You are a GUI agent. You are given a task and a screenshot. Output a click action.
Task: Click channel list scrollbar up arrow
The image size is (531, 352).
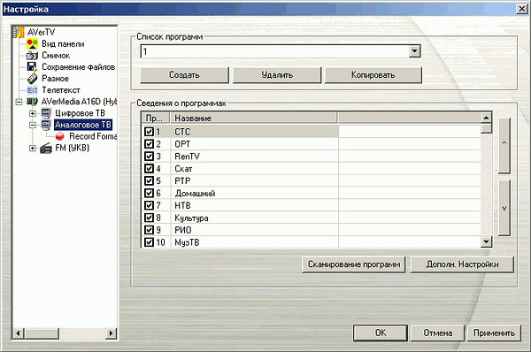point(486,118)
